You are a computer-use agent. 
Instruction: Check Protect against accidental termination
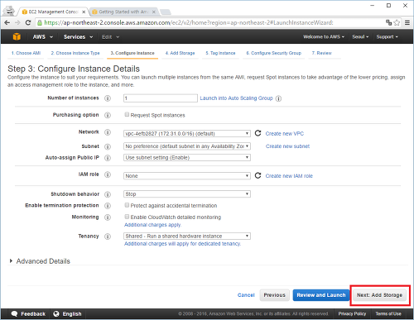click(127, 205)
